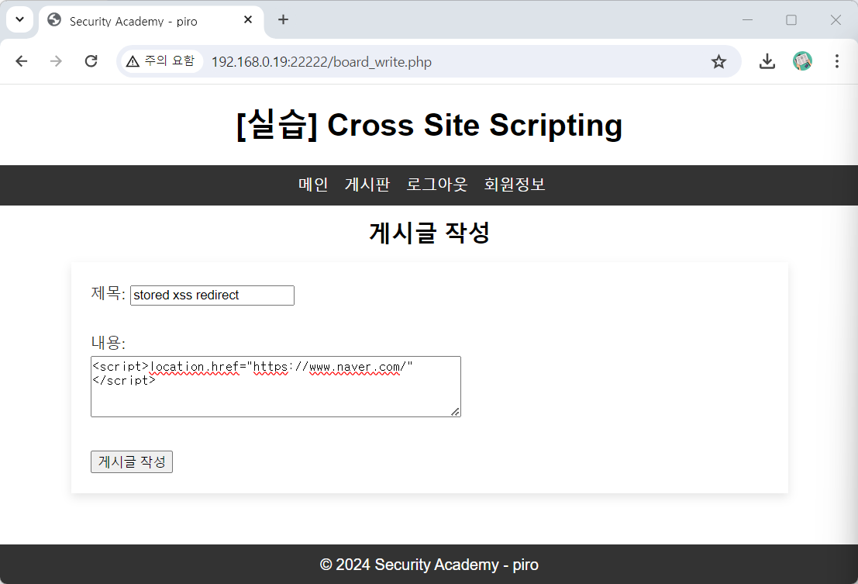Click the '제목:' label
The height and width of the screenshot is (584, 858).
point(109,293)
